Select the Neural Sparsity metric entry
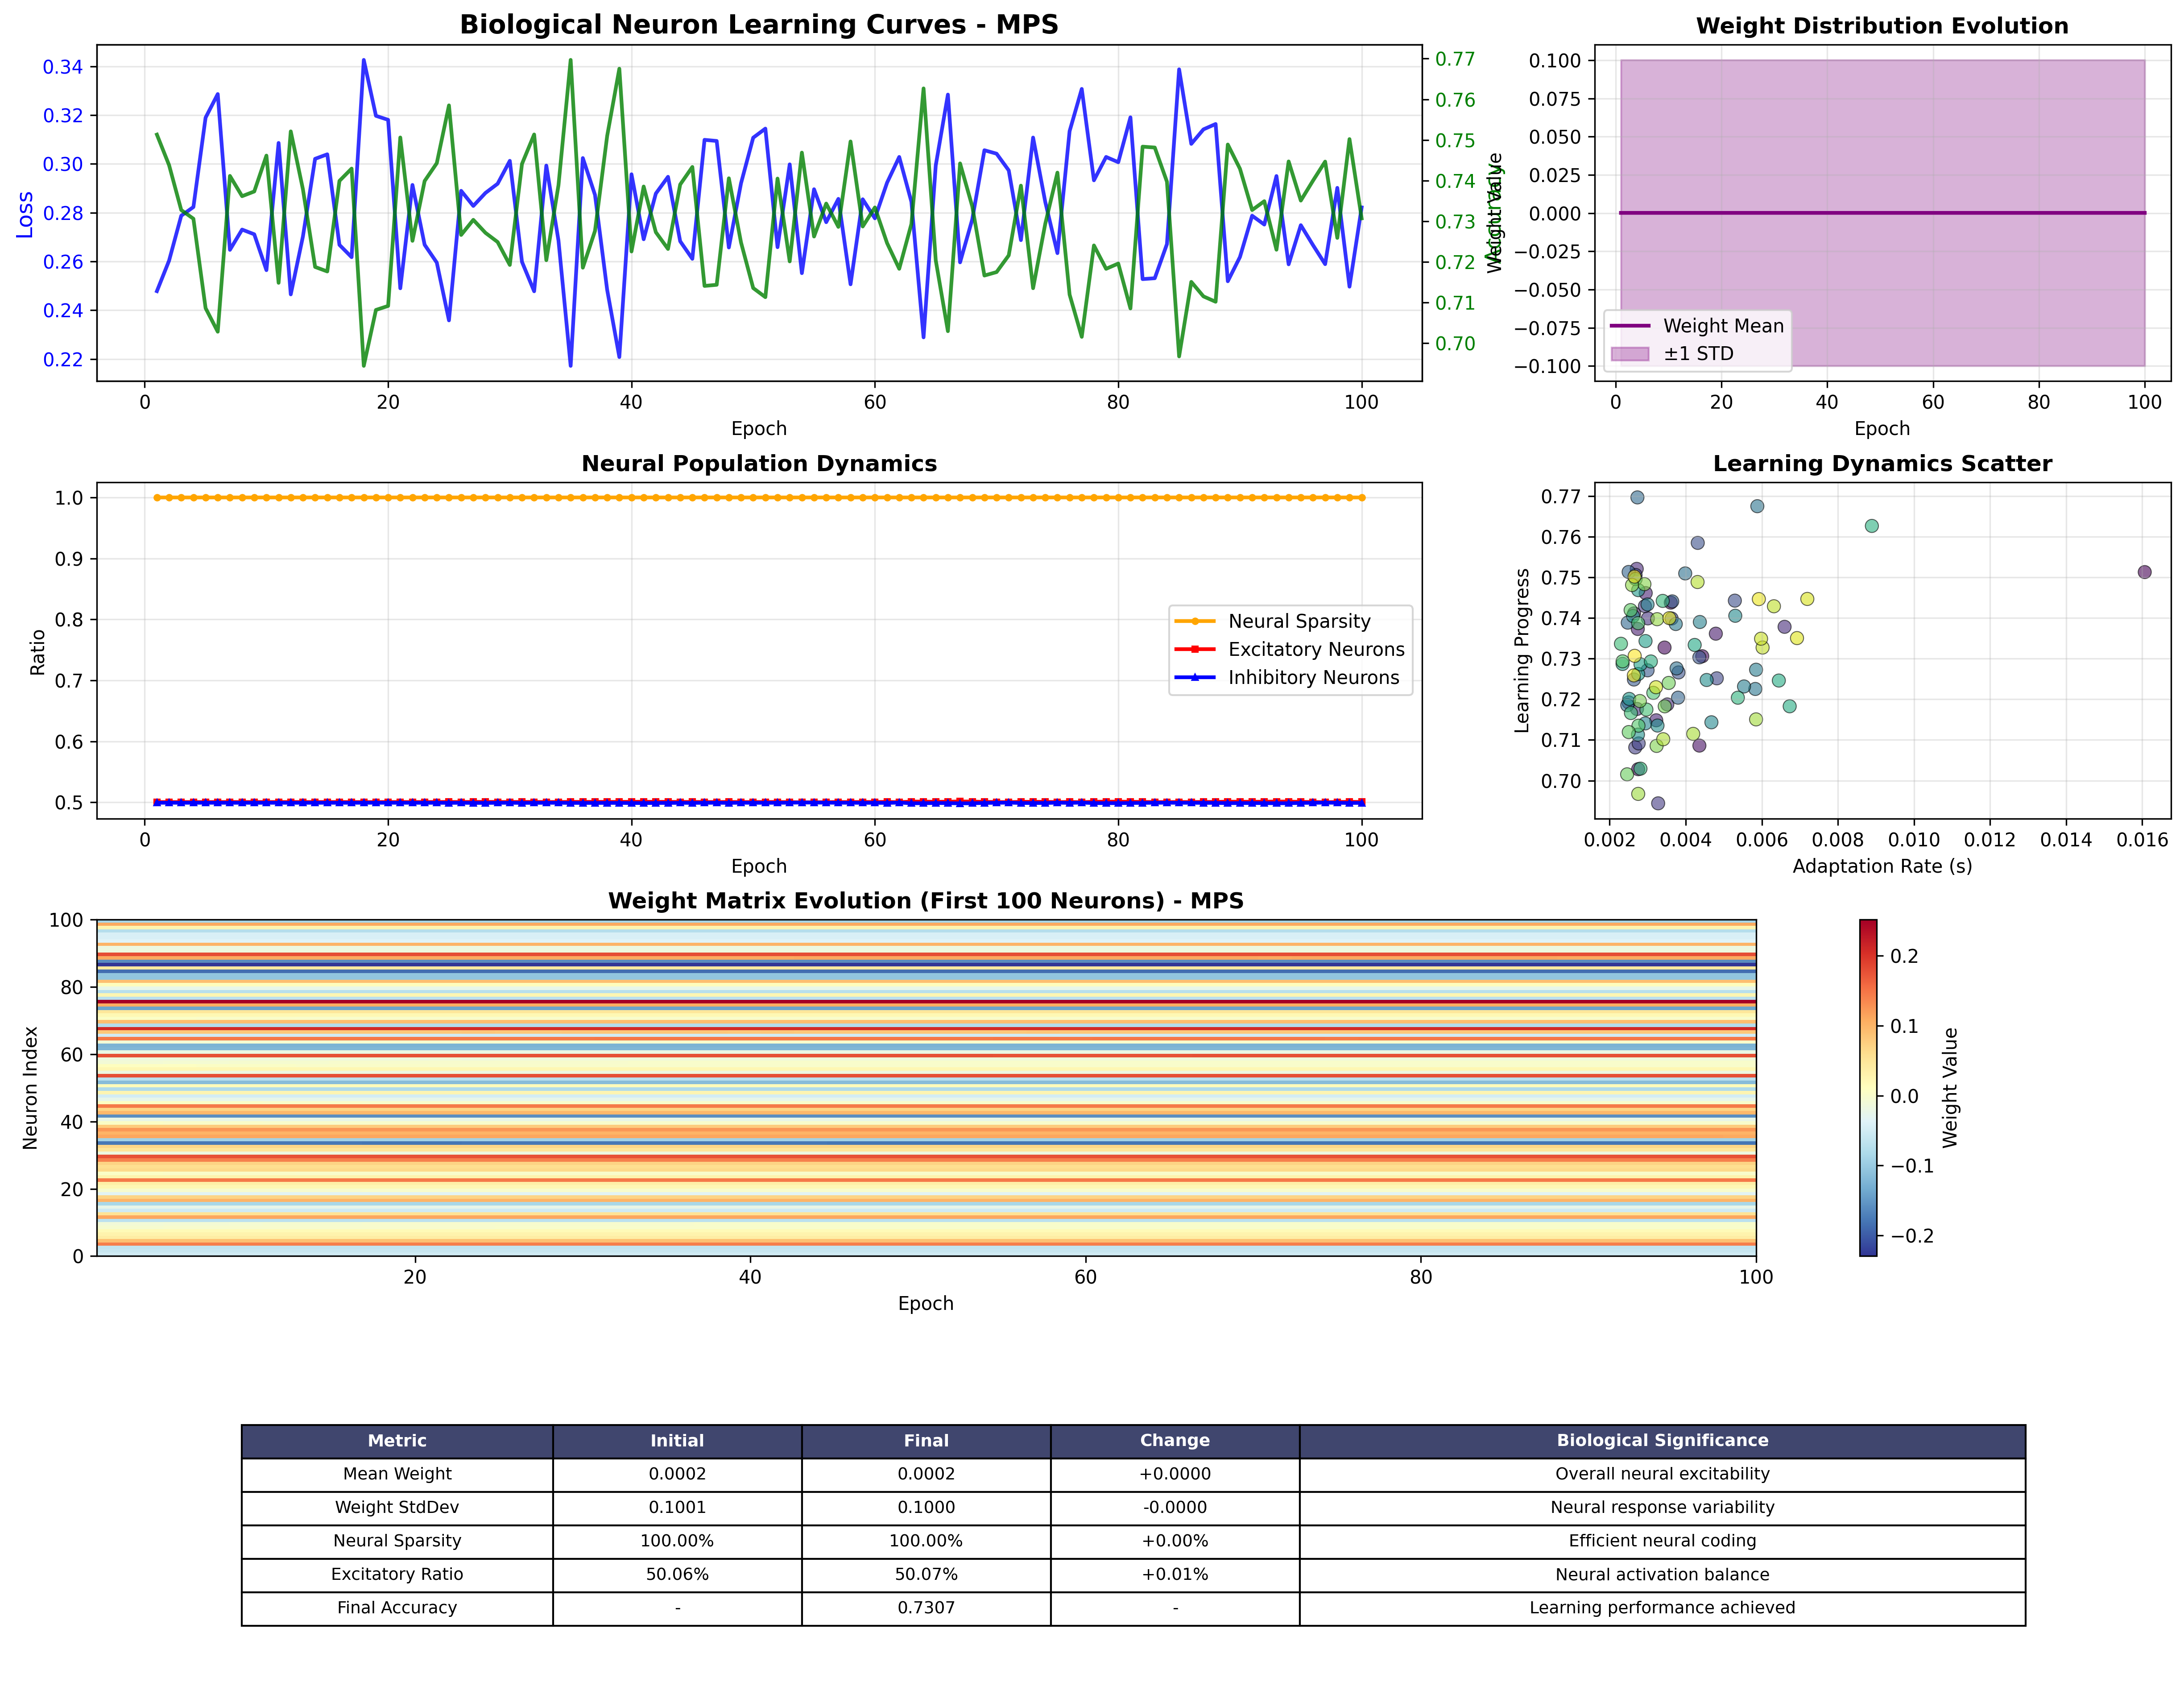2184x1707 pixels. [x=398, y=1540]
